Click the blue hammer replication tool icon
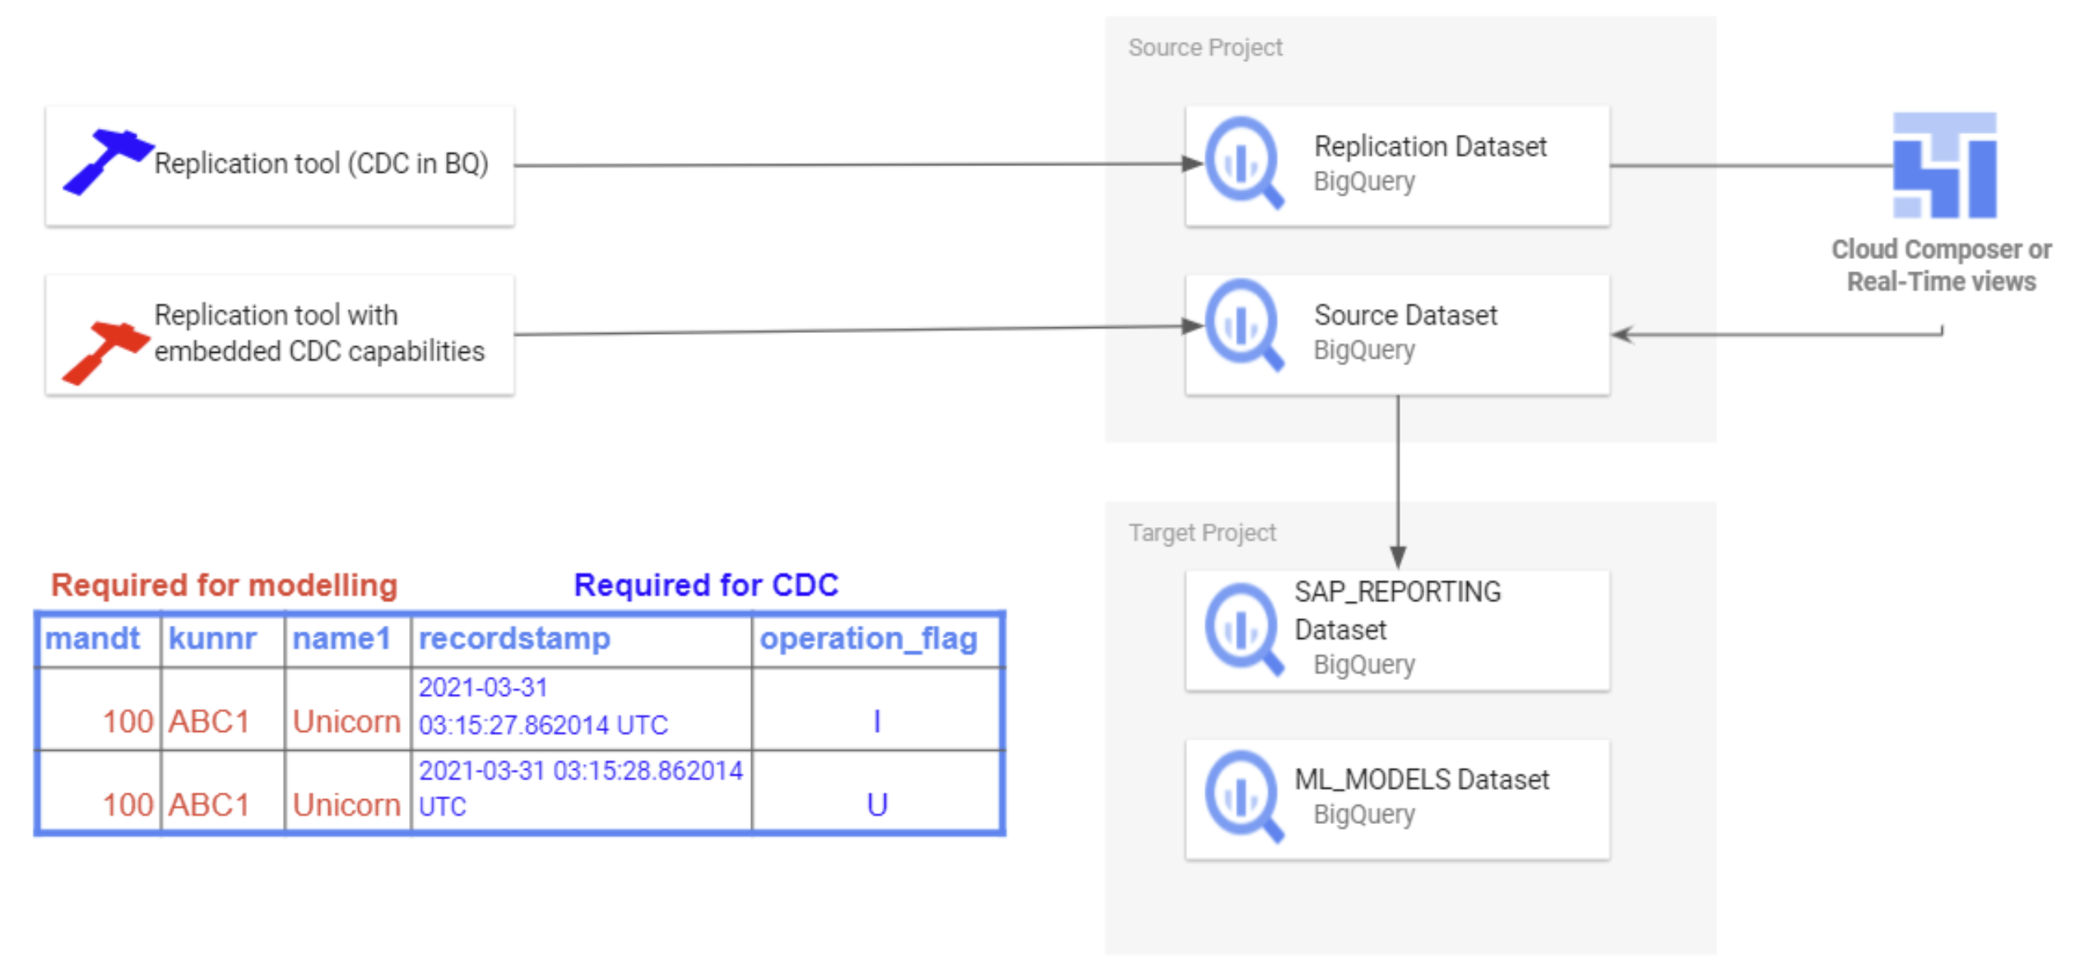 107,161
